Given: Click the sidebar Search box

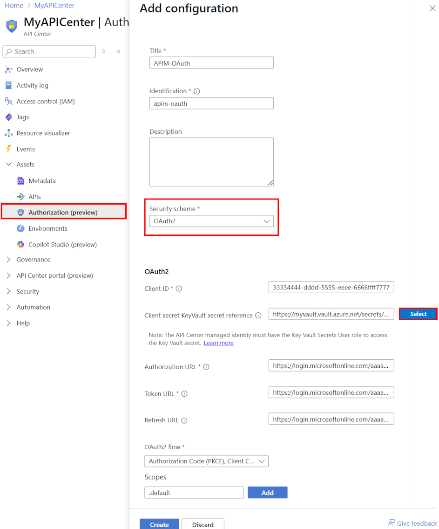Looking at the screenshot, I should [49, 52].
